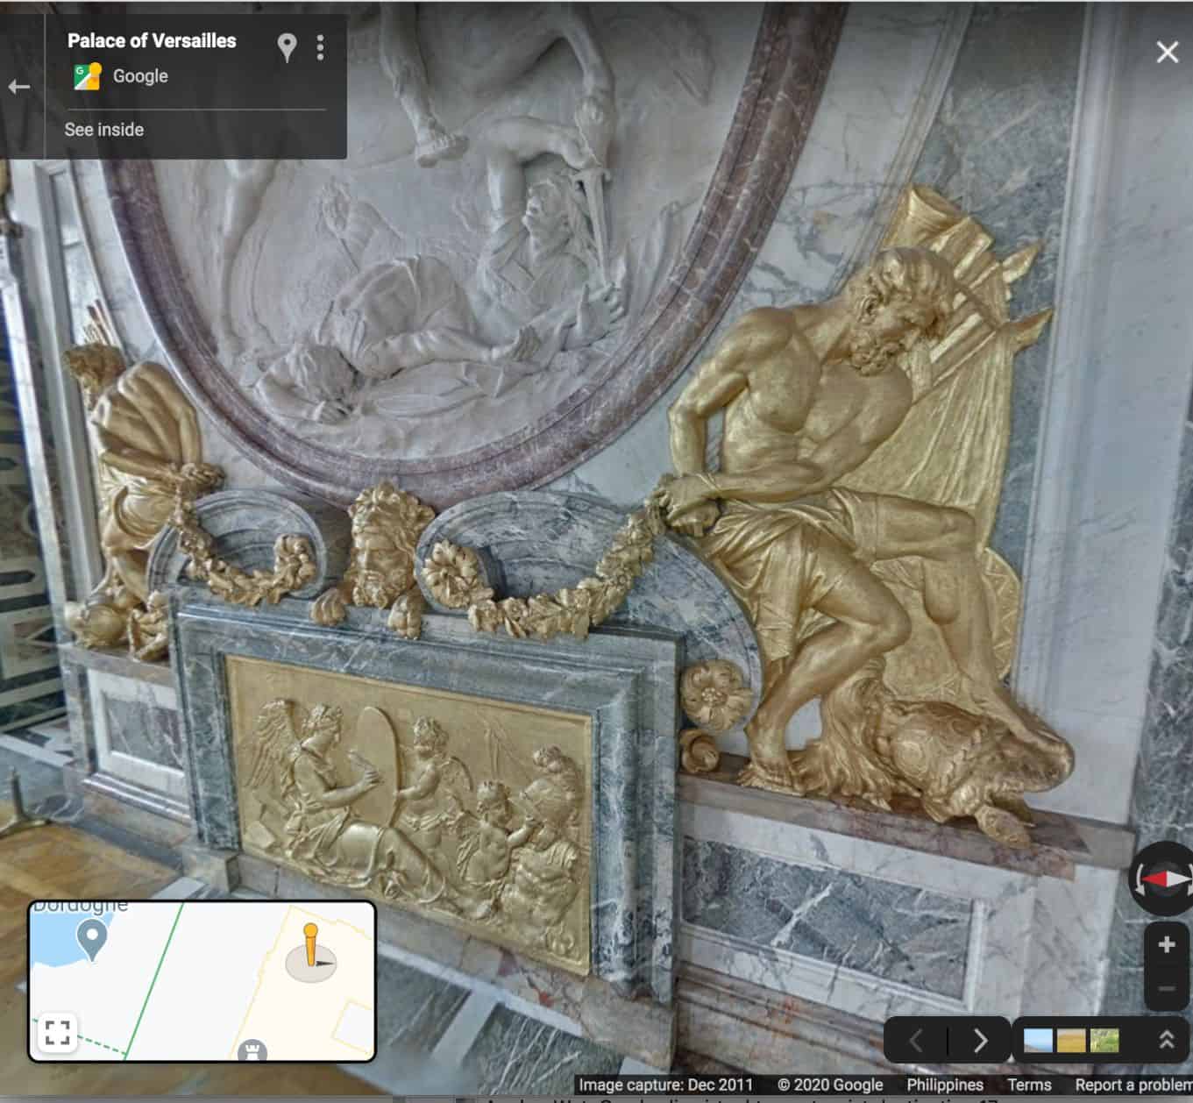Open the 'See inside' link

(104, 130)
